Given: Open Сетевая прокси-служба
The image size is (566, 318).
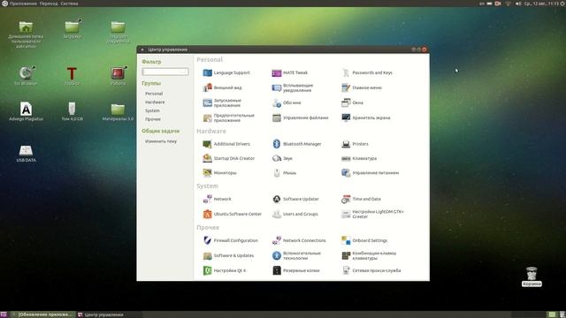Looking at the screenshot, I should pos(371,270).
